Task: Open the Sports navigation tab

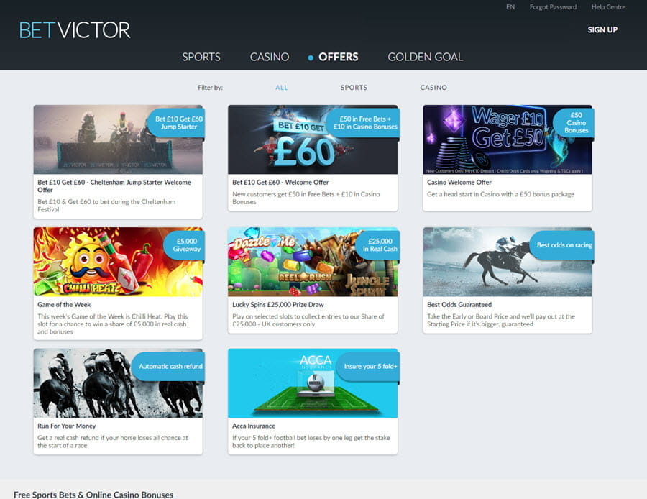Action: click(x=201, y=57)
